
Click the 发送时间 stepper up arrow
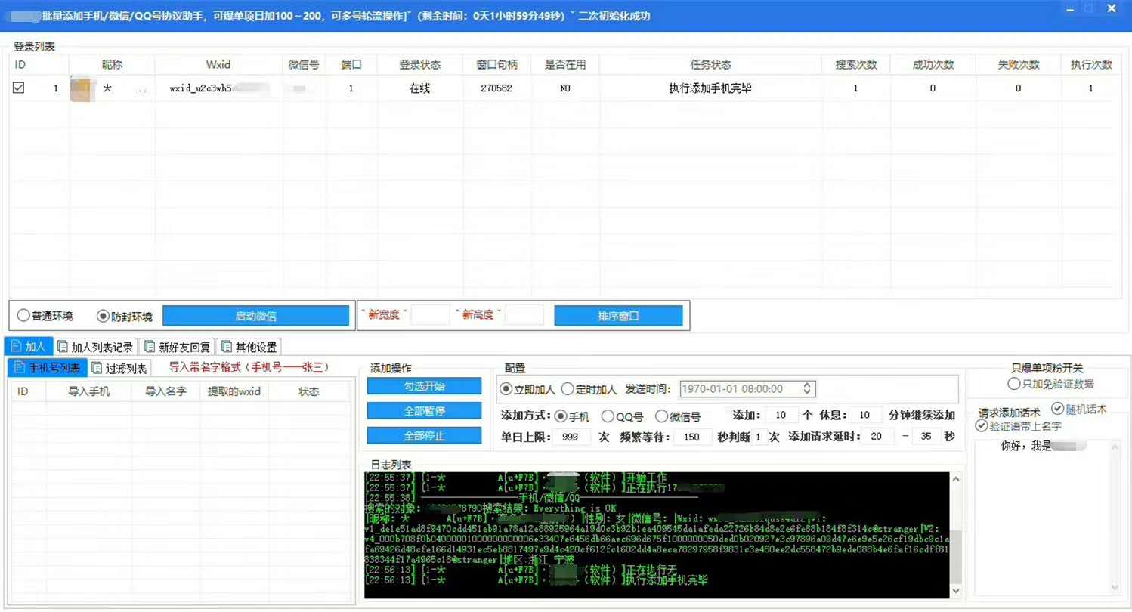[807, 385]
